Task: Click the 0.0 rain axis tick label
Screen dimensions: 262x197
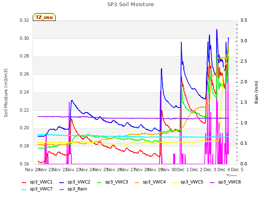Action: pos(244,164)
